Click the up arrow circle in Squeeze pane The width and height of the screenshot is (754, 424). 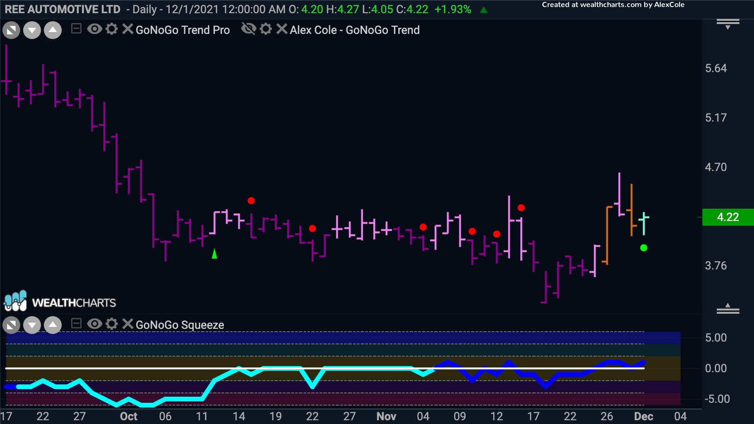[x=53, y=325]
